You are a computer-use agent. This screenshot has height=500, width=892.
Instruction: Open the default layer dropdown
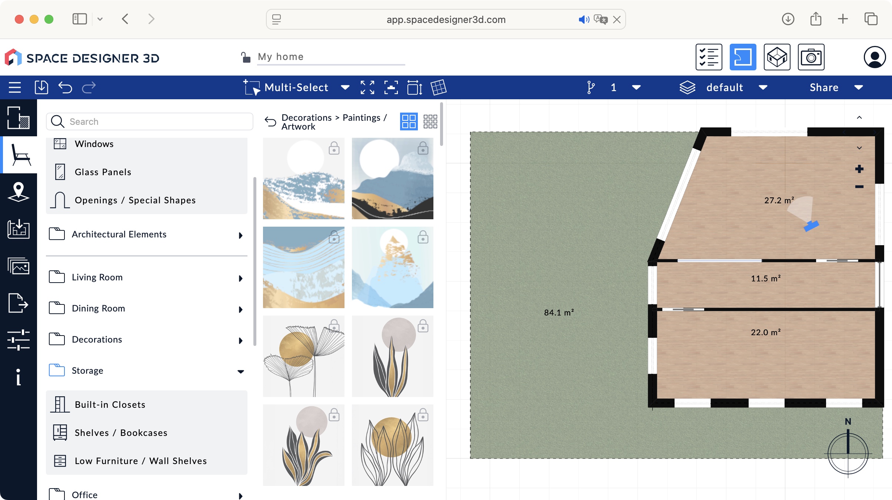(764, 87)
